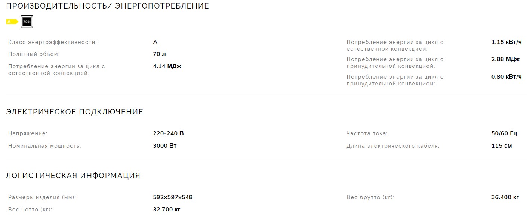Click the 115 см cable length value

[x=502, y=145]
